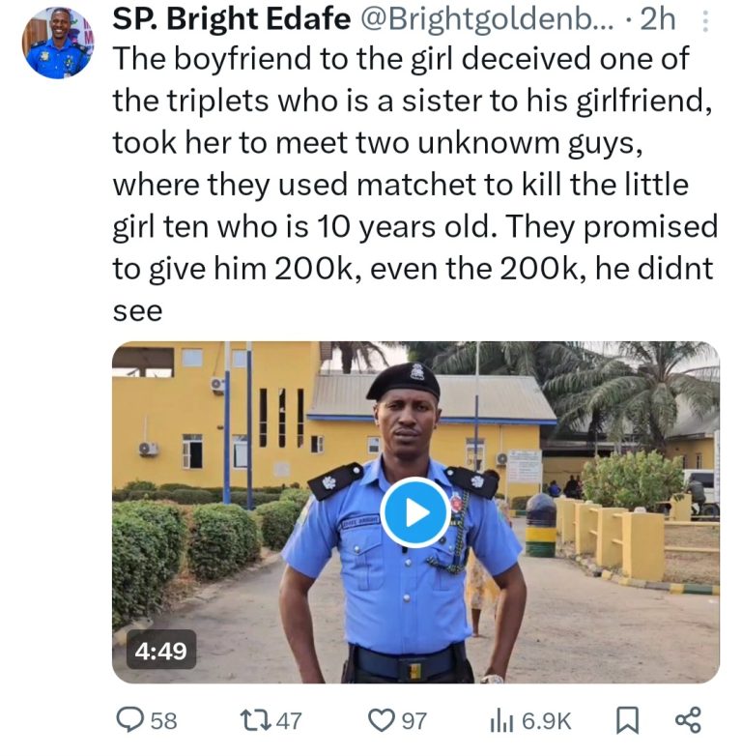Play the video with the blue play button
Viewport: 742px width, 756px height.
point(414,511)
